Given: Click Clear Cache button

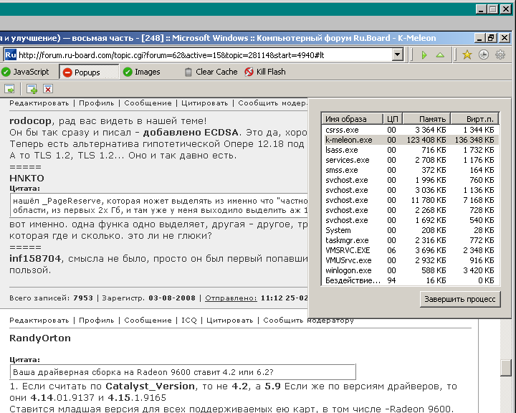Looking at the screenshot, I should 211,72.
